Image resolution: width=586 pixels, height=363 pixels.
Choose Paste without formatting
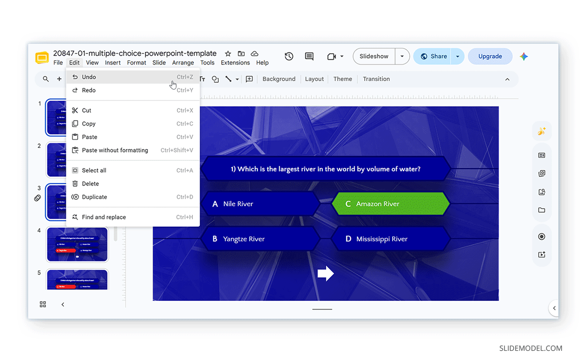point(133,150)
